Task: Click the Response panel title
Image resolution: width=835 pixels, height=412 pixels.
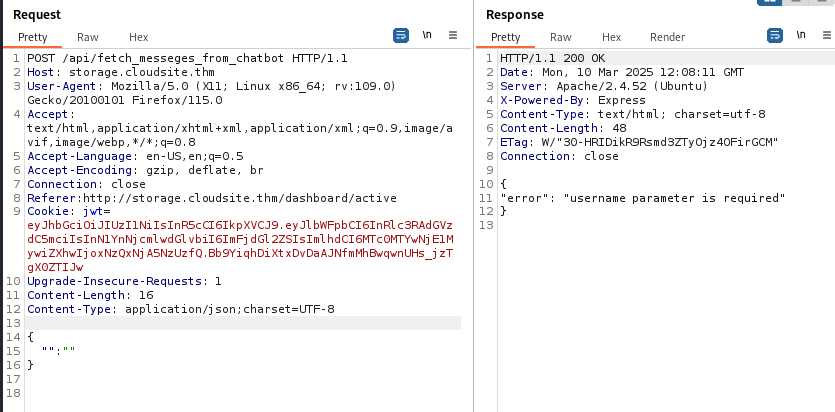Action: 515,15
